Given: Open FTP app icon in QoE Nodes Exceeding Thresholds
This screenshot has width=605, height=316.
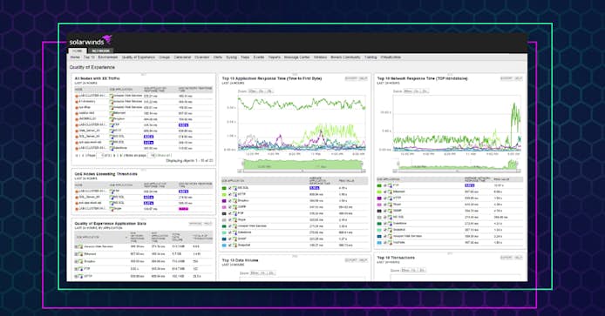Looking at the screenshot, I should pos(112,192).
